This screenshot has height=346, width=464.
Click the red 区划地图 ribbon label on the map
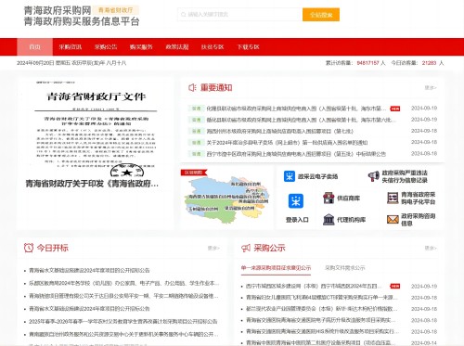pyautogui.click(x=193, y=173)
